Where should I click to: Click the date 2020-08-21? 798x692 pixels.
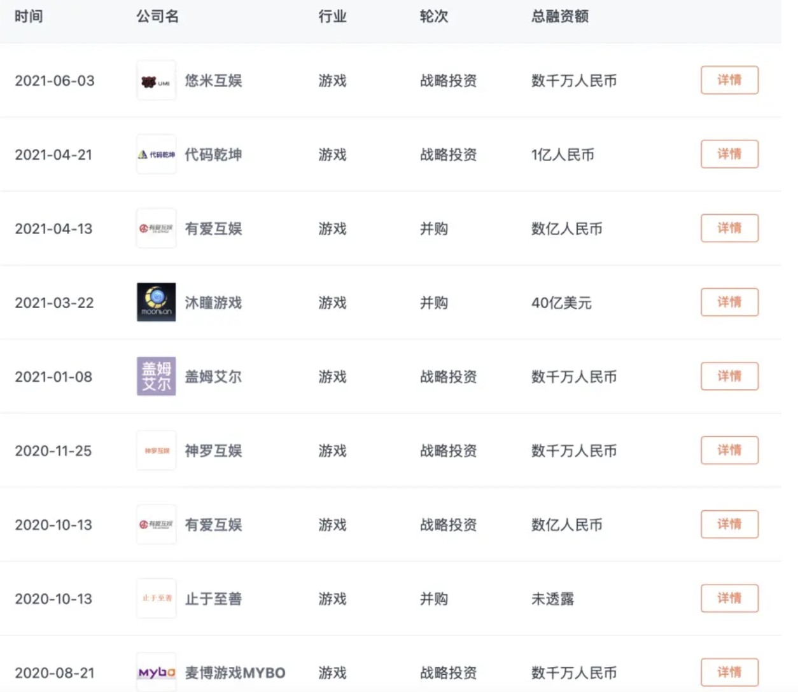(55, 673)
